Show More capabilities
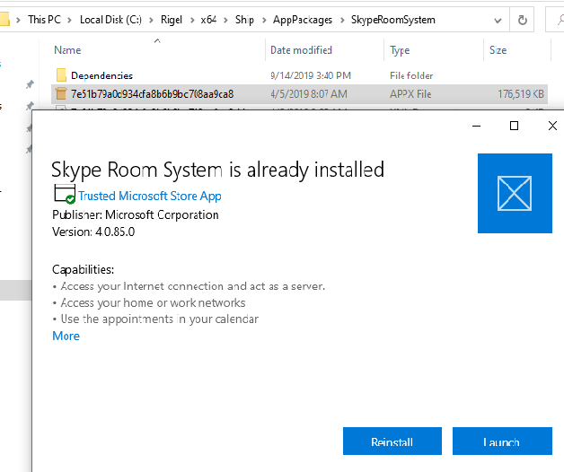The height and width of the screenshot is (472, 564). tap(66, 336)
